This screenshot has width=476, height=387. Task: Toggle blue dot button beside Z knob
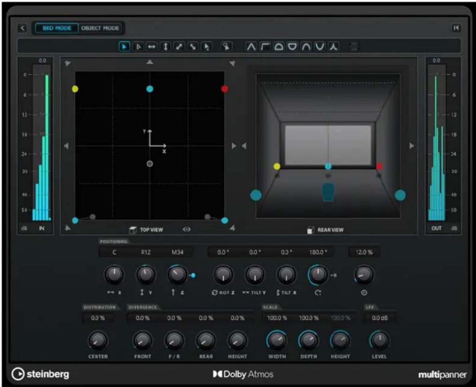(193, 275)
